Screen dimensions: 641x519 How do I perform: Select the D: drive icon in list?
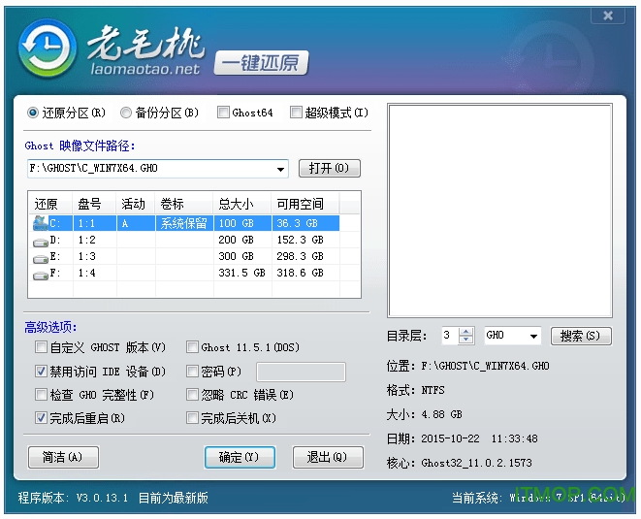[x=41, y=240]
